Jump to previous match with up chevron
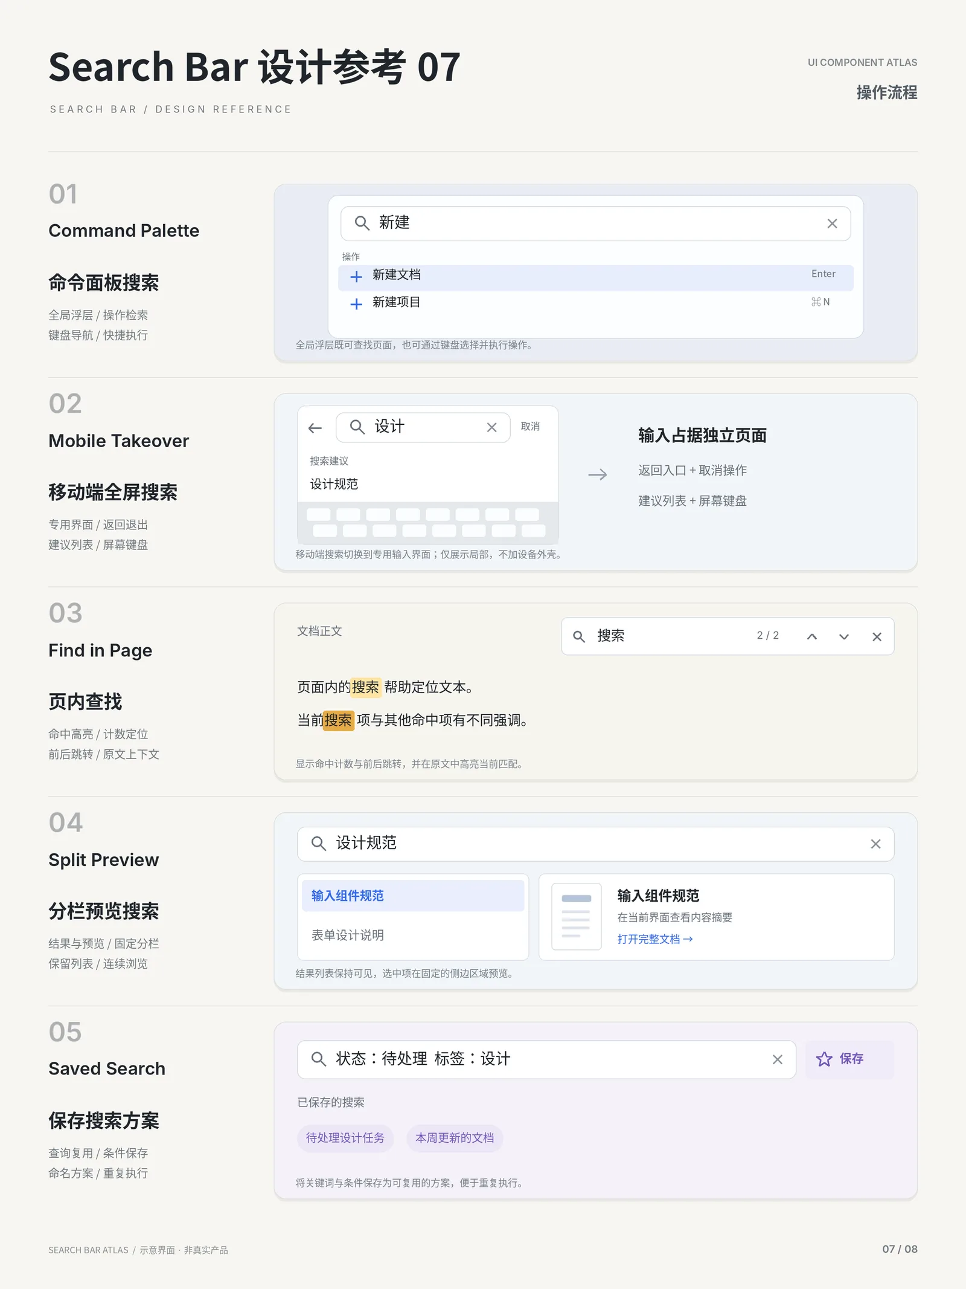This screenshot has height=1289, width=966. click(x=812, y=636)
